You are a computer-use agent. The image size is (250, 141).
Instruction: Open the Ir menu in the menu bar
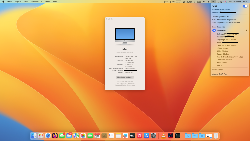[x=42, y=2]
